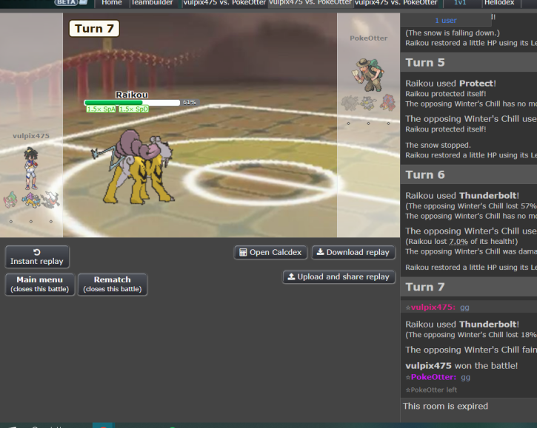The width and height of the screenshot is (537, 428).
Task: Click the "Winter's Chill lost 57%" line
Action: tap(471, 206)
